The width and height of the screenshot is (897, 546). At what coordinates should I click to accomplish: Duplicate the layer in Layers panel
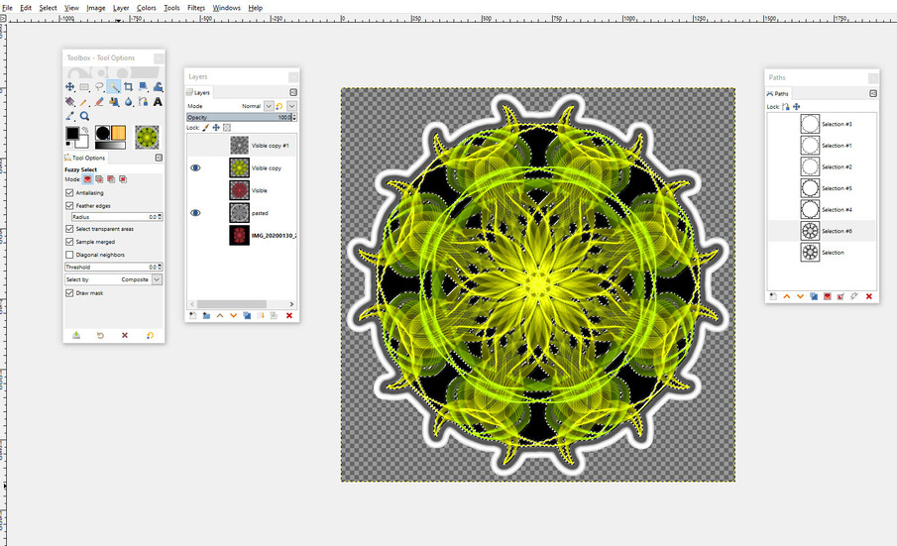pos(247,315)
